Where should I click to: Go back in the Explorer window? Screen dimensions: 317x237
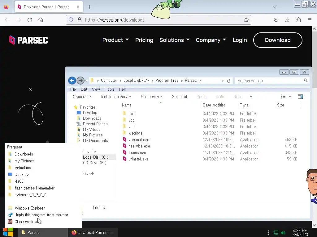(72, 81)
